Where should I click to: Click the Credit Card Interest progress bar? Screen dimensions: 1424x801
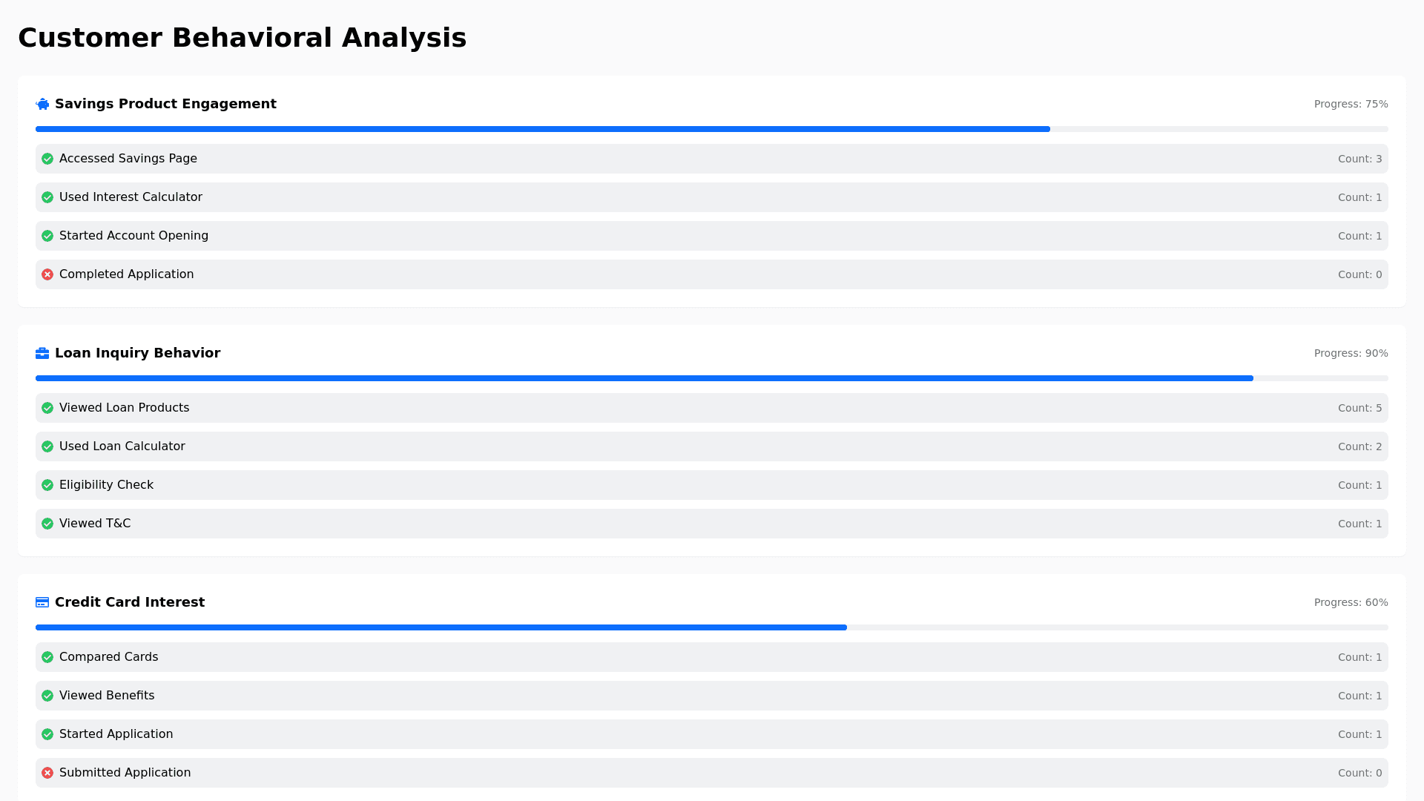coord(711,628)
